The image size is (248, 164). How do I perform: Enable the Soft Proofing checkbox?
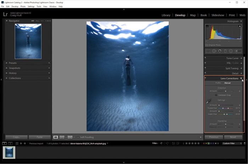point(78,137)
